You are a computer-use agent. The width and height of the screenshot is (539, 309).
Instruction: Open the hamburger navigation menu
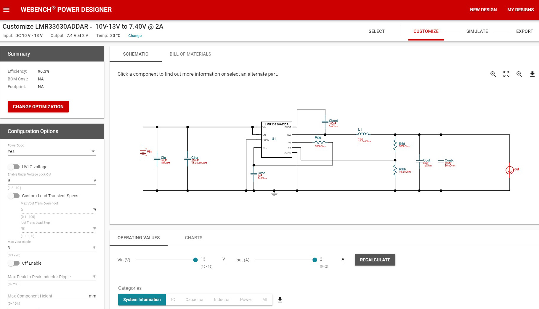click(x=7, y=10)
